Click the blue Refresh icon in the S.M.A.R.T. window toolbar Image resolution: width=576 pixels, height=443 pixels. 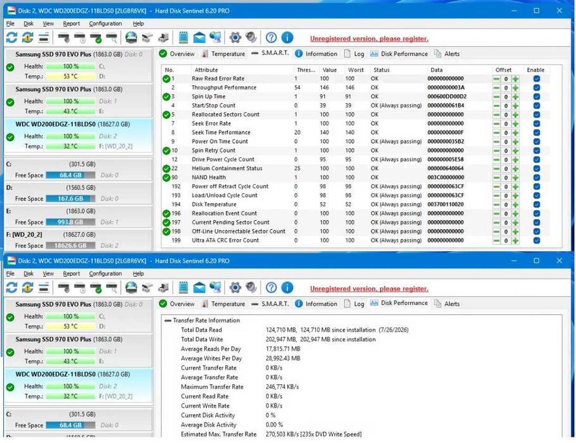[x=11, y=37]
